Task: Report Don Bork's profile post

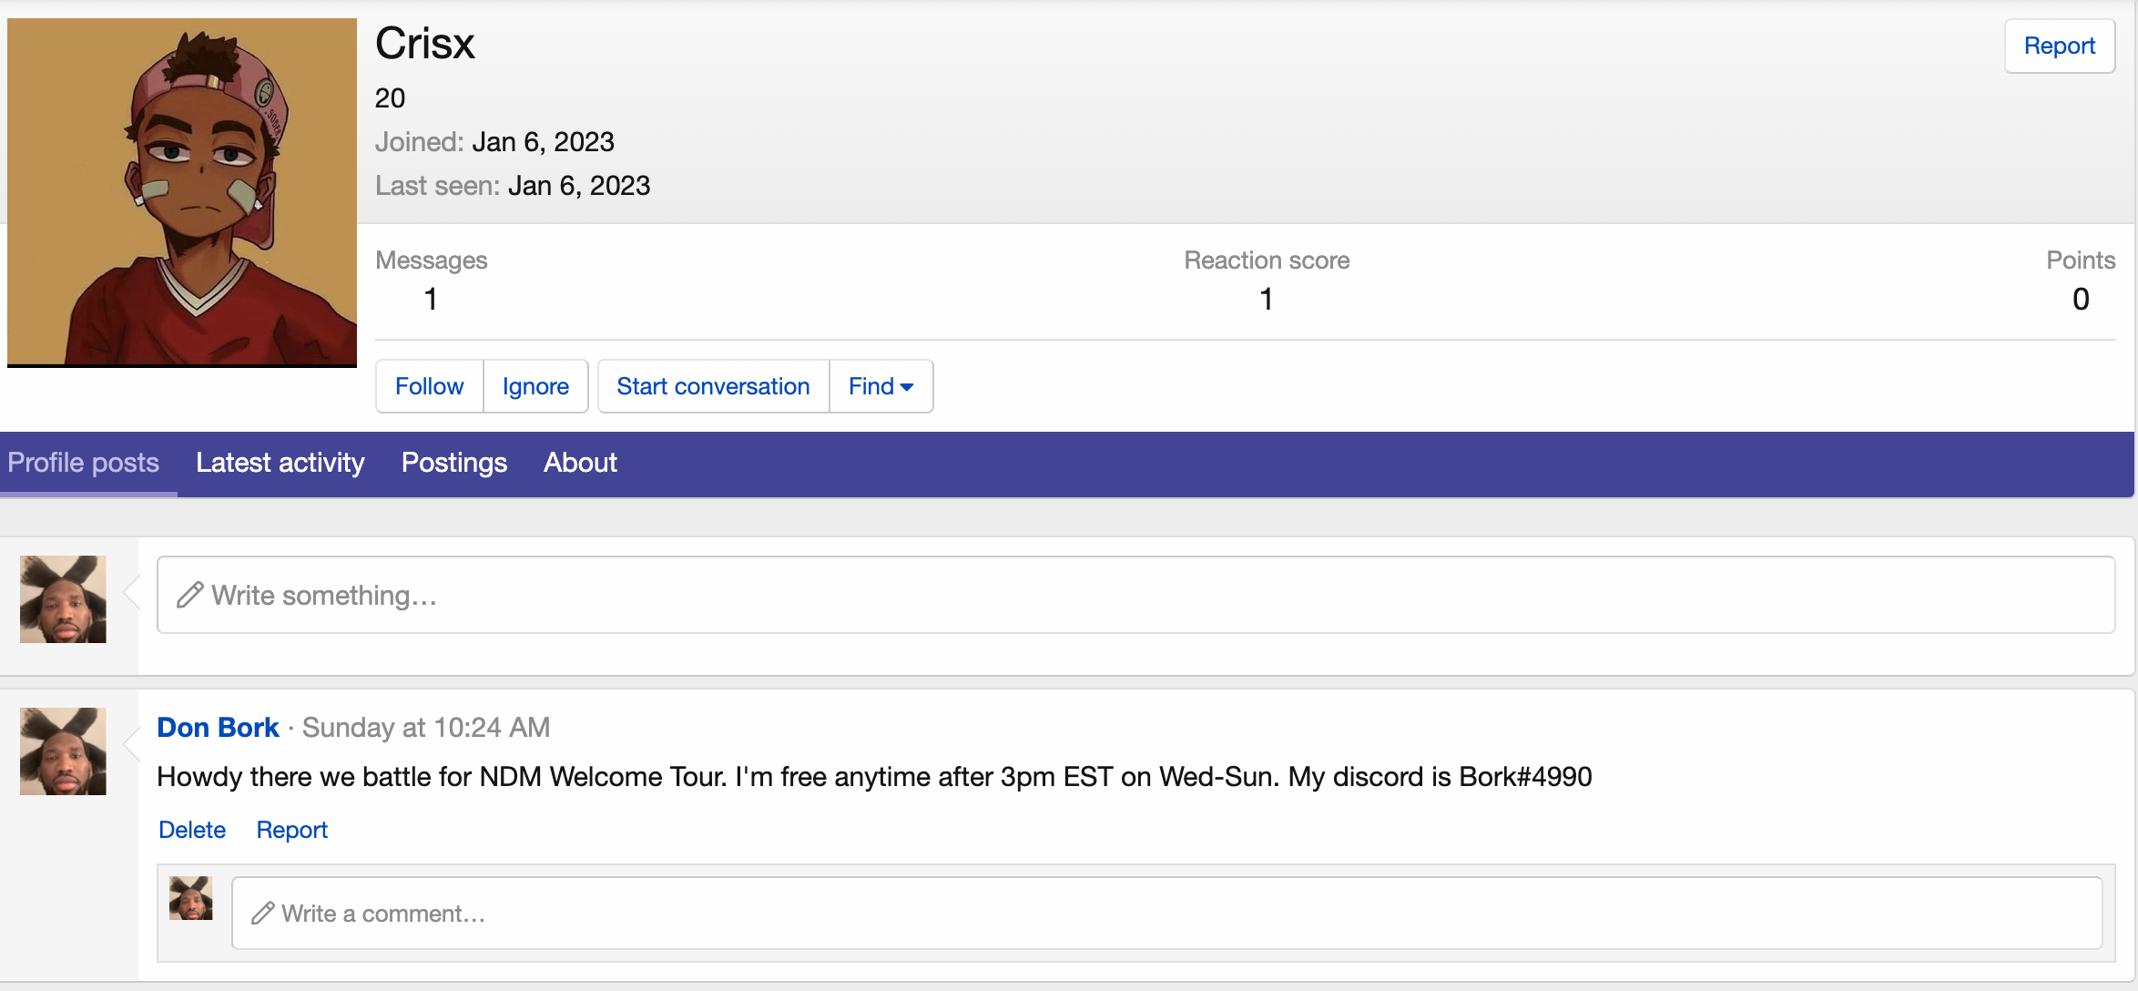Action: coord(291,830)
